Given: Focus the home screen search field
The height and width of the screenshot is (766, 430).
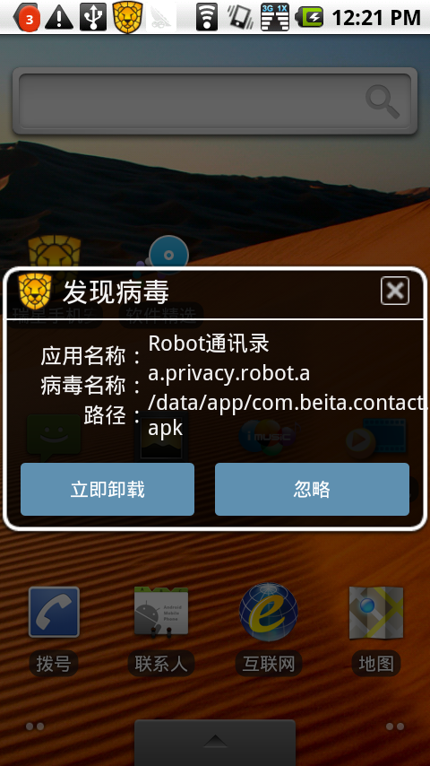Looking at the screenshot, I should tap(215, 100).
